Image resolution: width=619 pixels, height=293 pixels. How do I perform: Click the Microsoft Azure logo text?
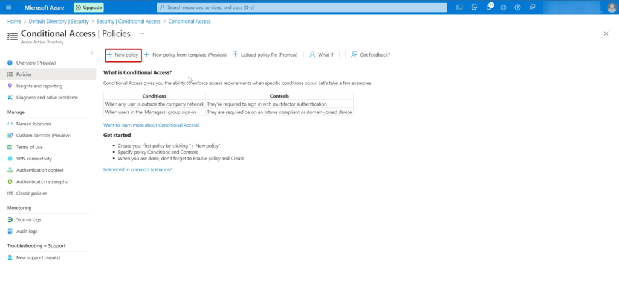(x=44, y=7)
